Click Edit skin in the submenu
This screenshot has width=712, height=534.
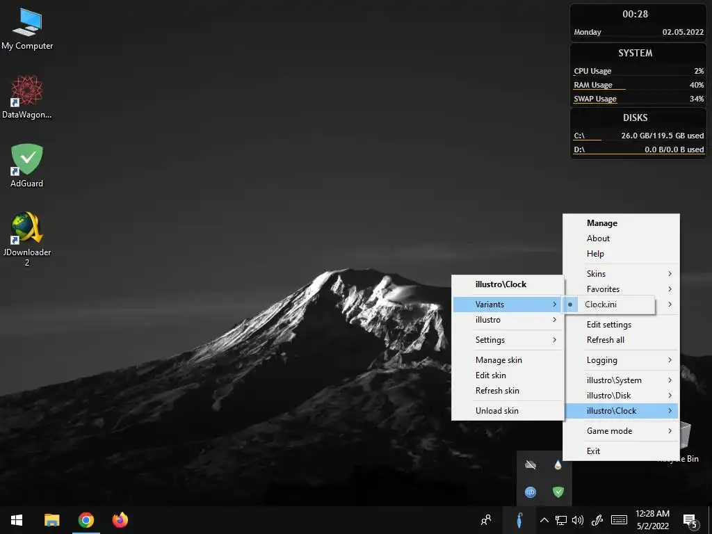(x=508, y=375)
